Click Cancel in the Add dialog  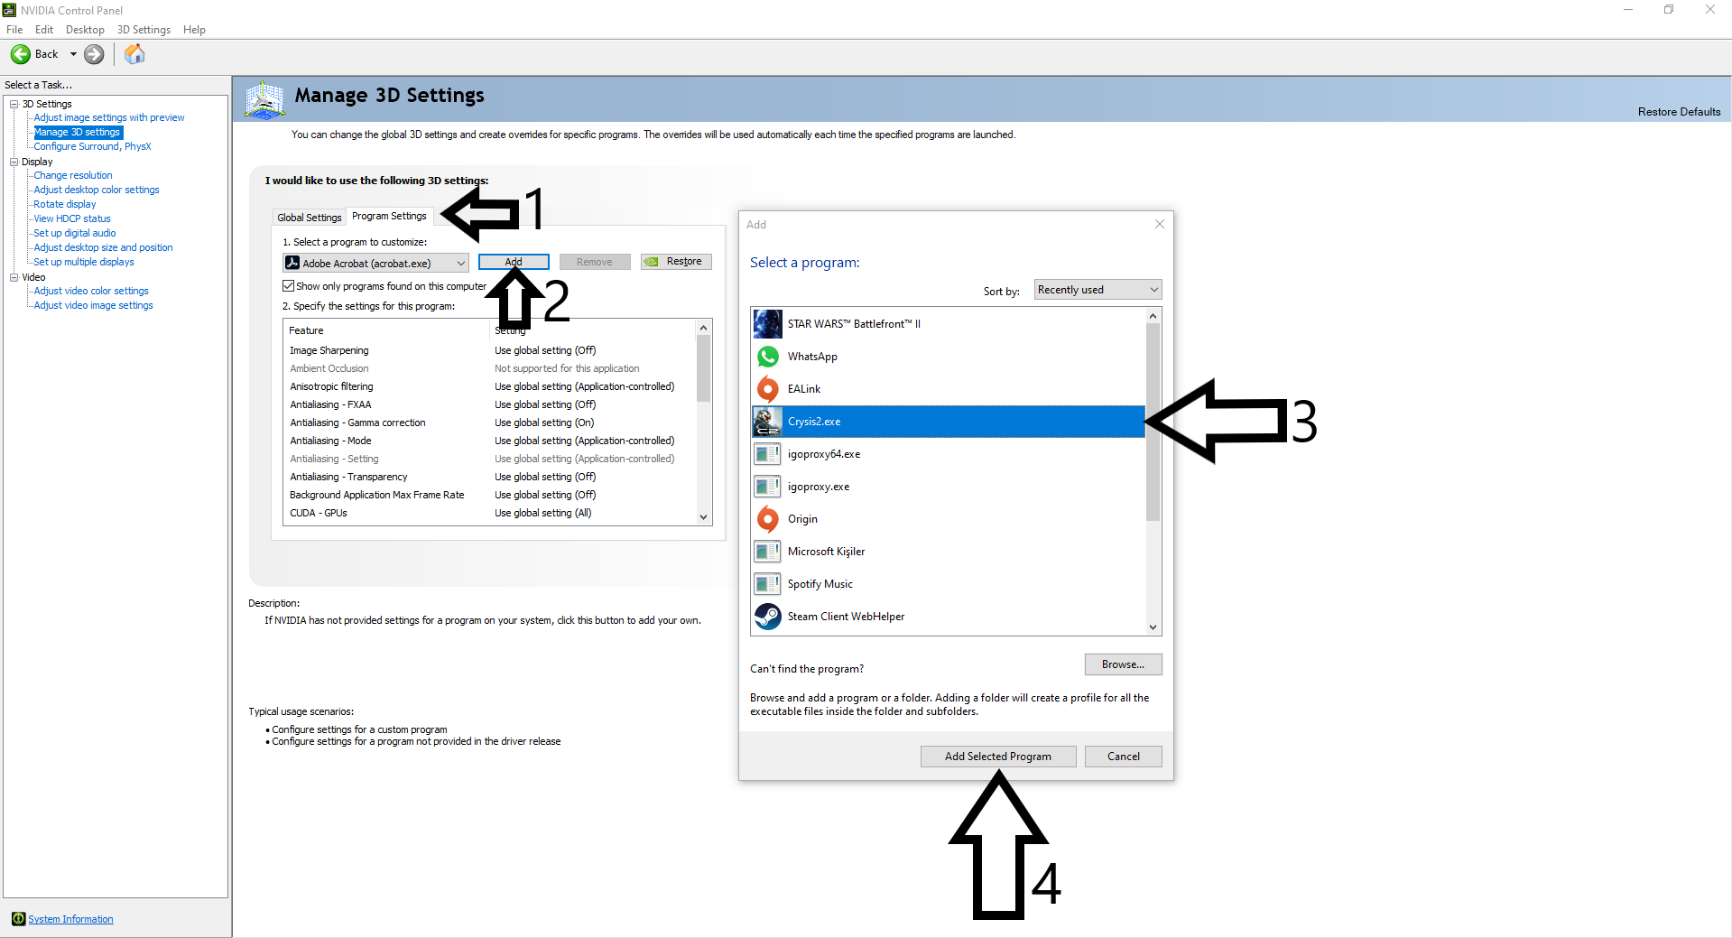[x=1123, y=757]
